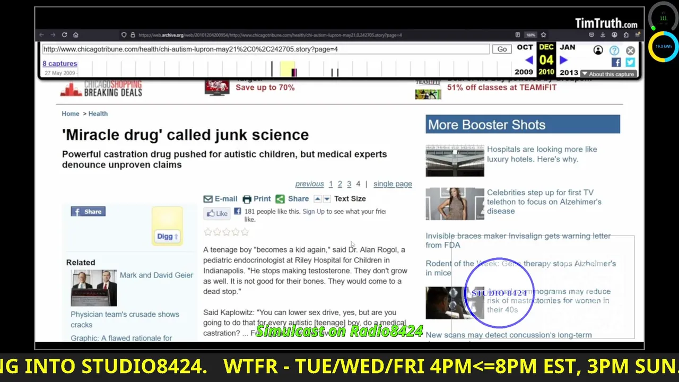Go to next capture with the right arrow
Image resolution: width=679 pixels, height=382 pixels.
(x=563, y=60)
